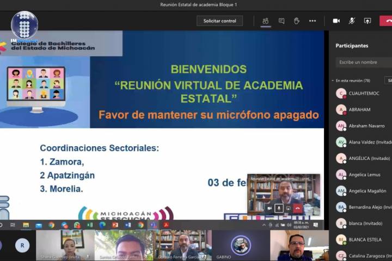Click the partially visible Silenciar button beside meeting count
The width and height of the screenshot is (392, 261).
click(x=388, y=80)
